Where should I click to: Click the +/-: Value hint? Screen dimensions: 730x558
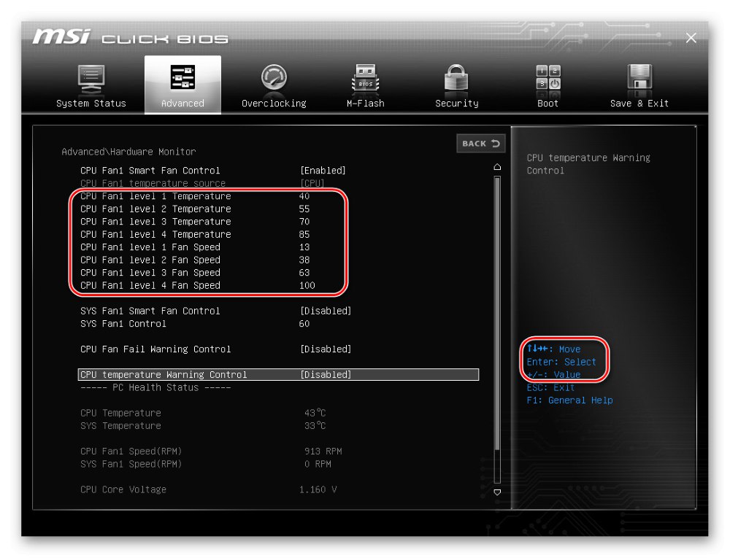553,375
